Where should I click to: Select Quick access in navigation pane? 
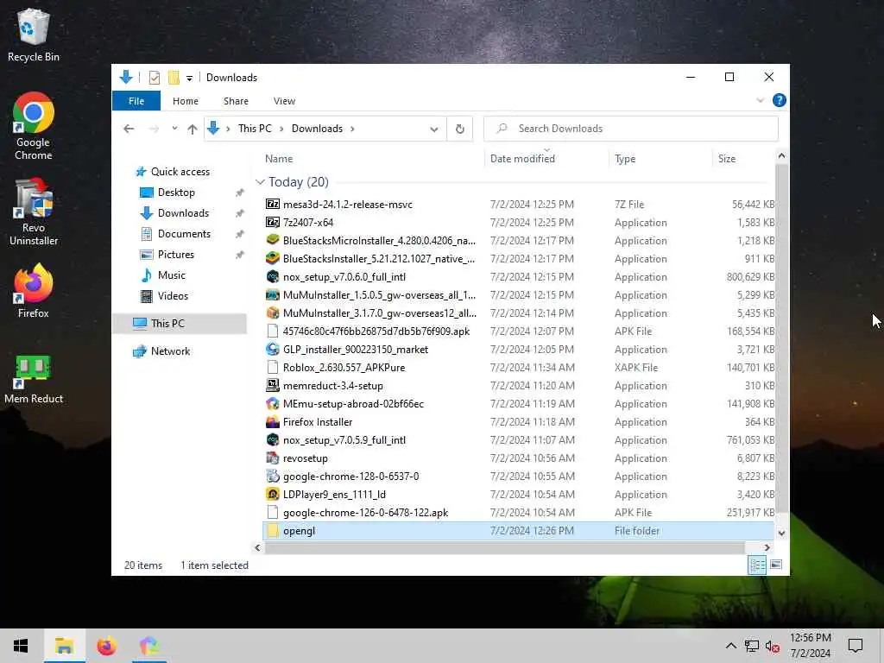click(x=180, y=172)
